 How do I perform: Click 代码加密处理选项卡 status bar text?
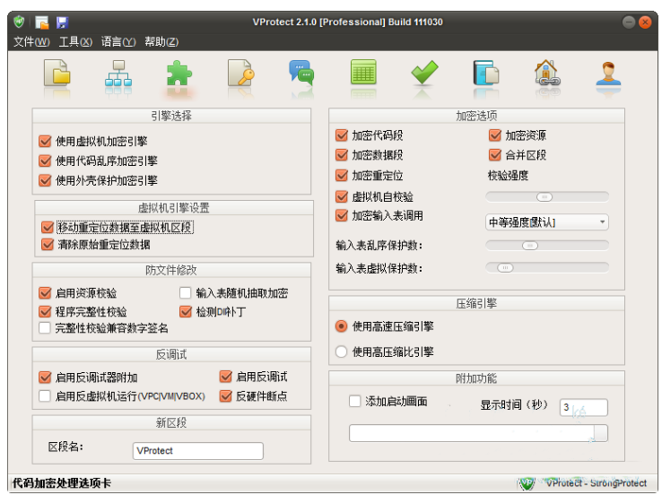pyautogui.click(x=62, y=482)
